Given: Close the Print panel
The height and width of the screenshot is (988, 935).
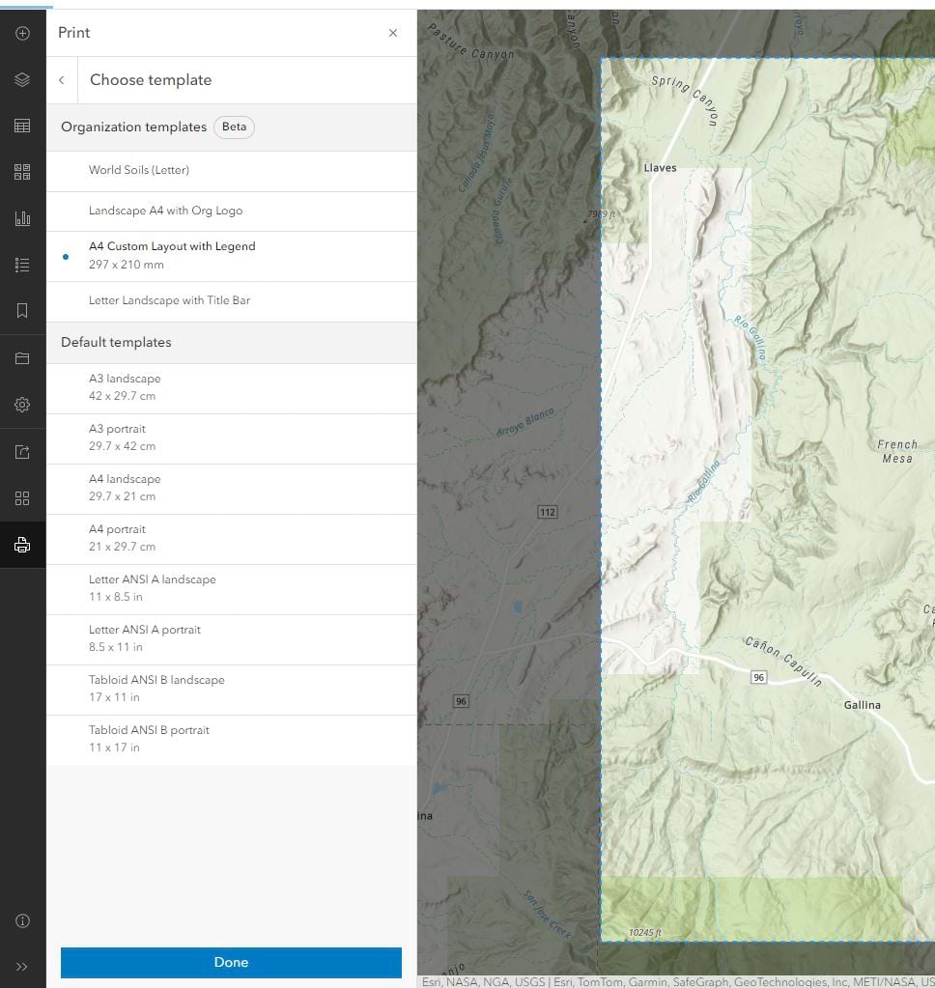Looking at the screenshot, I should (393, 32).
